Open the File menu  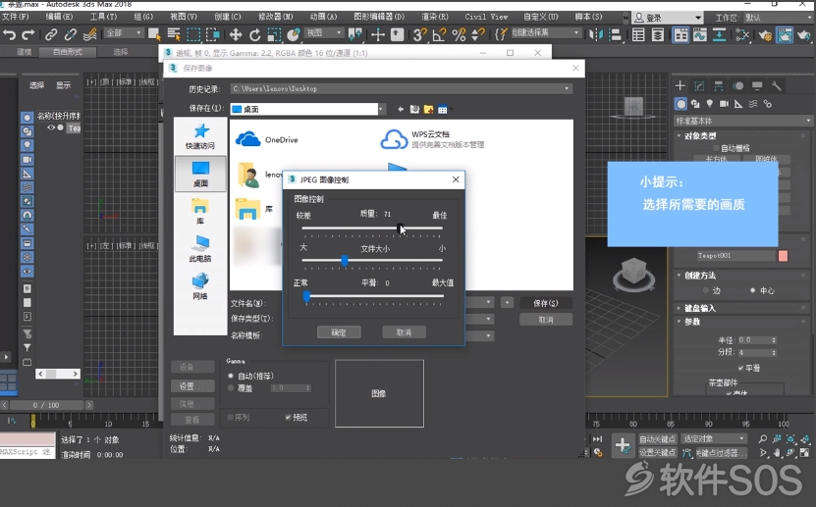pos(16,17)
